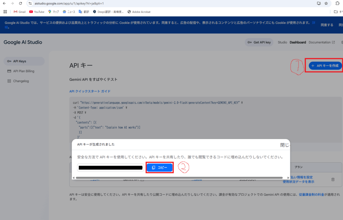Open the browser extensions puzzle icon
343x220 pixels.
pos(338,3)
